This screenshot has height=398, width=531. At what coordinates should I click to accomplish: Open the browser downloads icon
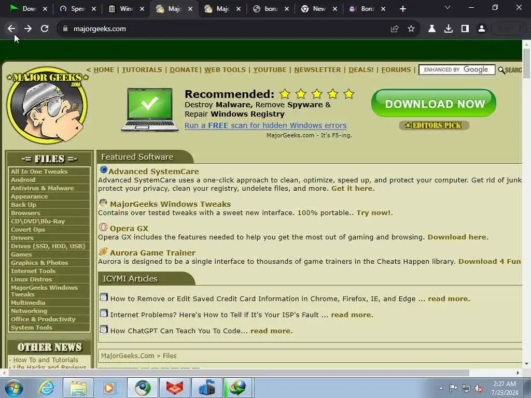click(x=449, y=29)
